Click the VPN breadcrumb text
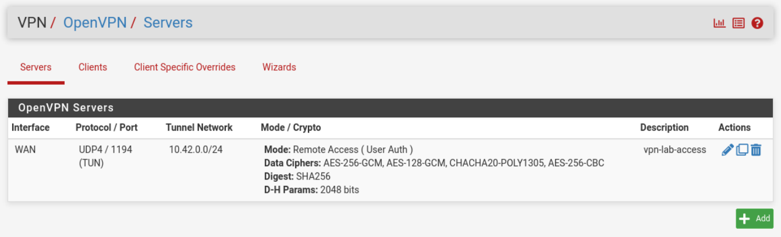This screenshot has height=237, width=781. point(31,23)
